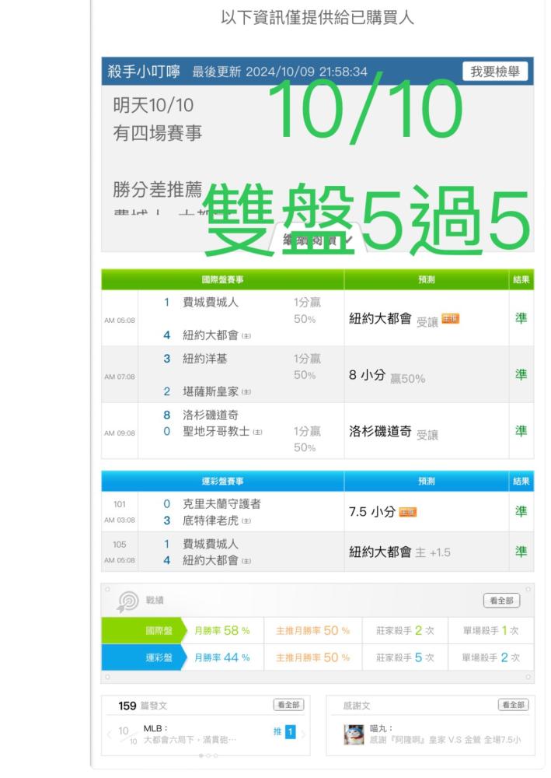Go to previous post with left arrow
The image size is (551, 778).
(x=109, y=735)
